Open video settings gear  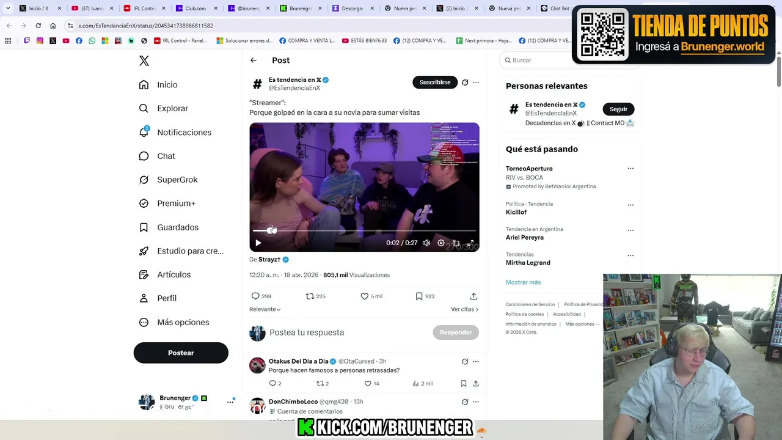click(441, 243)
